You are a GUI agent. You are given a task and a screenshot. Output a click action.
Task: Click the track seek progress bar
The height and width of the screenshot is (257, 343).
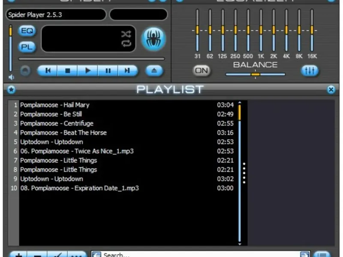point(92,59)
